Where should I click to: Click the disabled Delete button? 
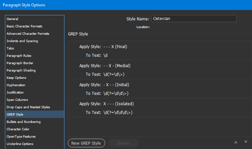[123, 143]
